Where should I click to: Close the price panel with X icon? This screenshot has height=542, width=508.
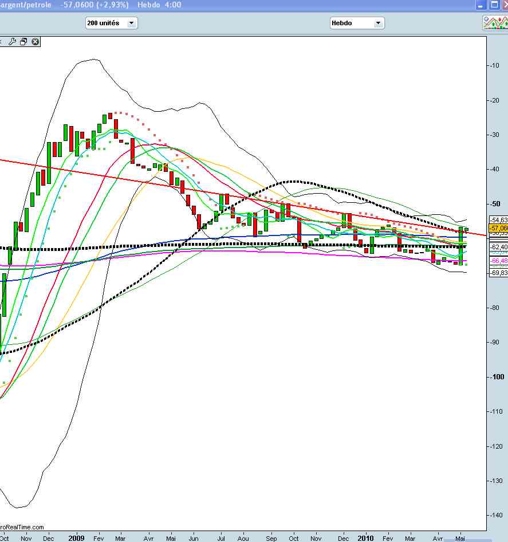(35, 42)
